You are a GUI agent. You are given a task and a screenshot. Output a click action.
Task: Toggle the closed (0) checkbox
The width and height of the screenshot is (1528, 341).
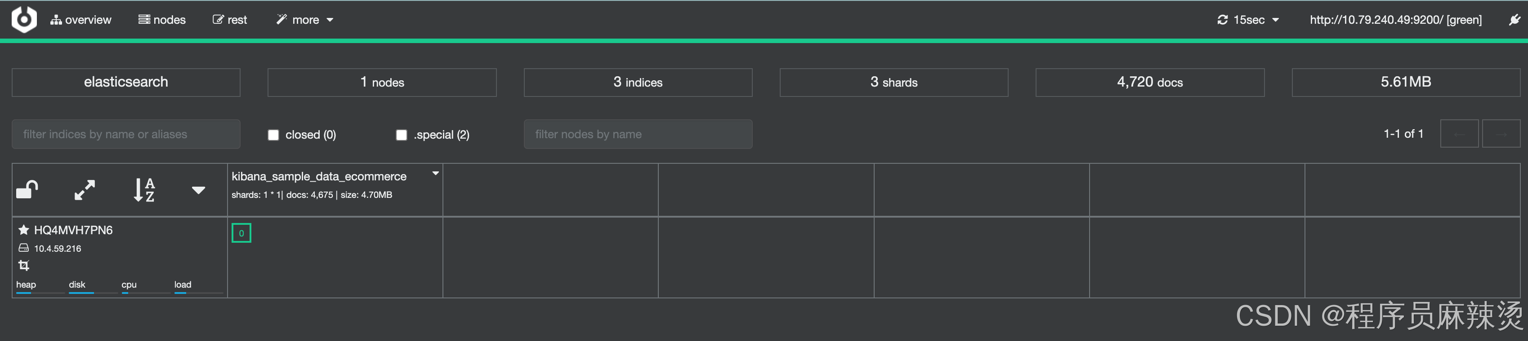[273, 135]
